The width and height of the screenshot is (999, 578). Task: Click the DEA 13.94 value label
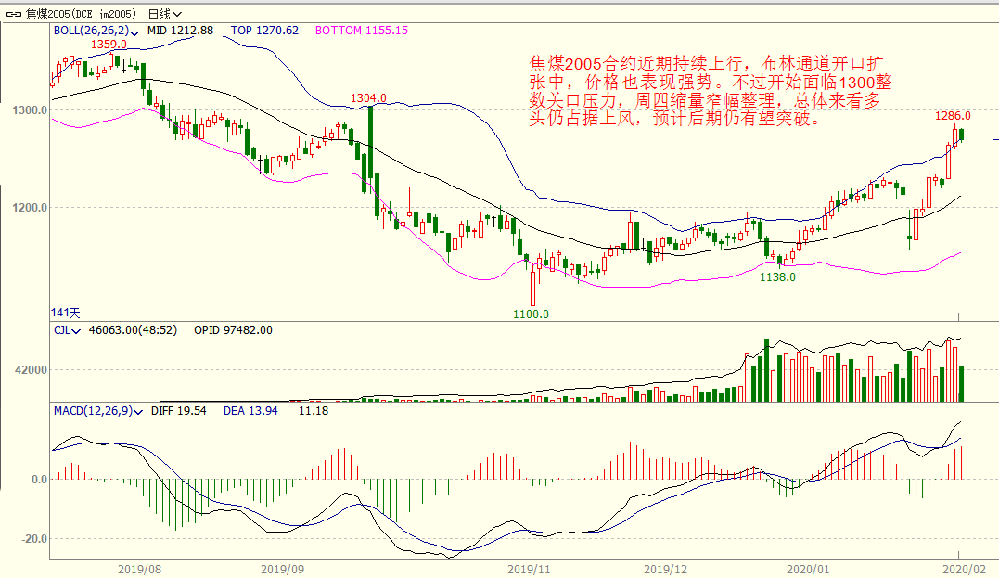(250, 410)
